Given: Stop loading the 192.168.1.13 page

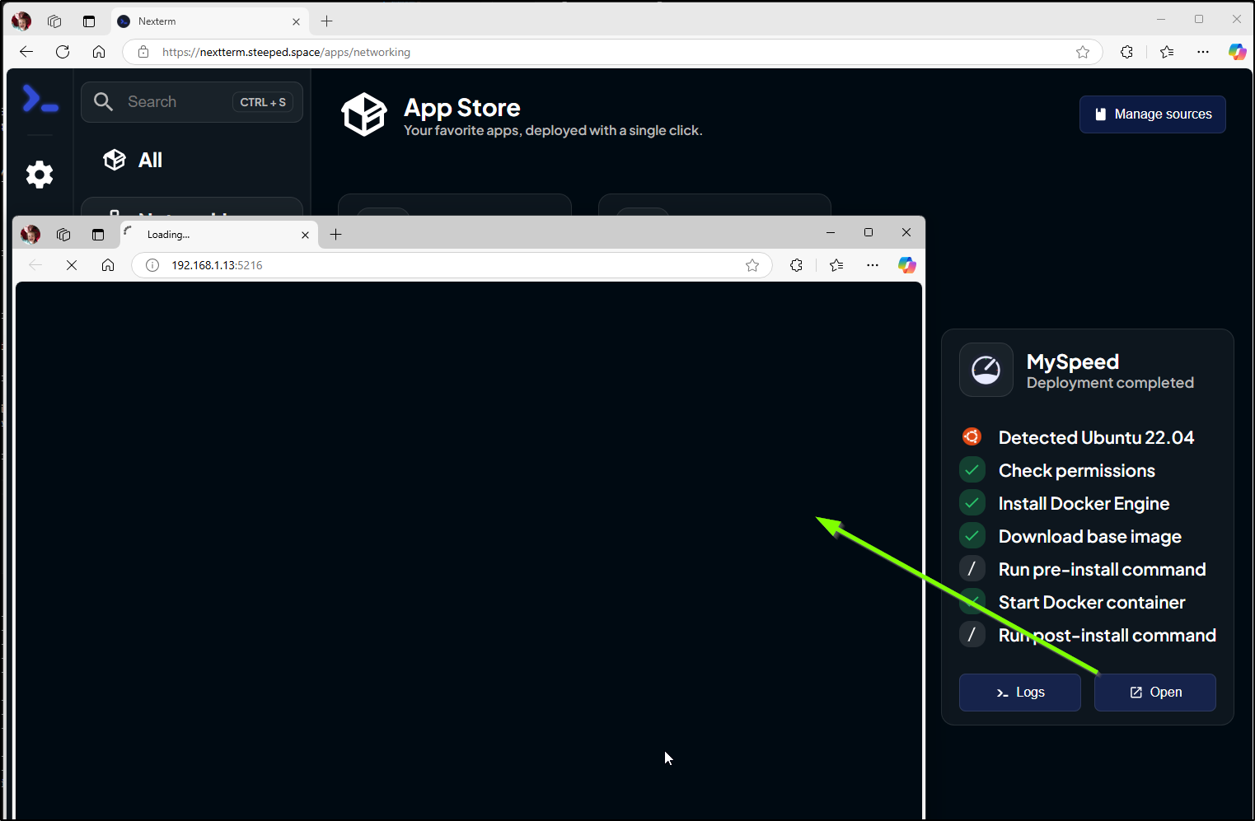Looking at the screenshot, I should (x=72, y=265).
